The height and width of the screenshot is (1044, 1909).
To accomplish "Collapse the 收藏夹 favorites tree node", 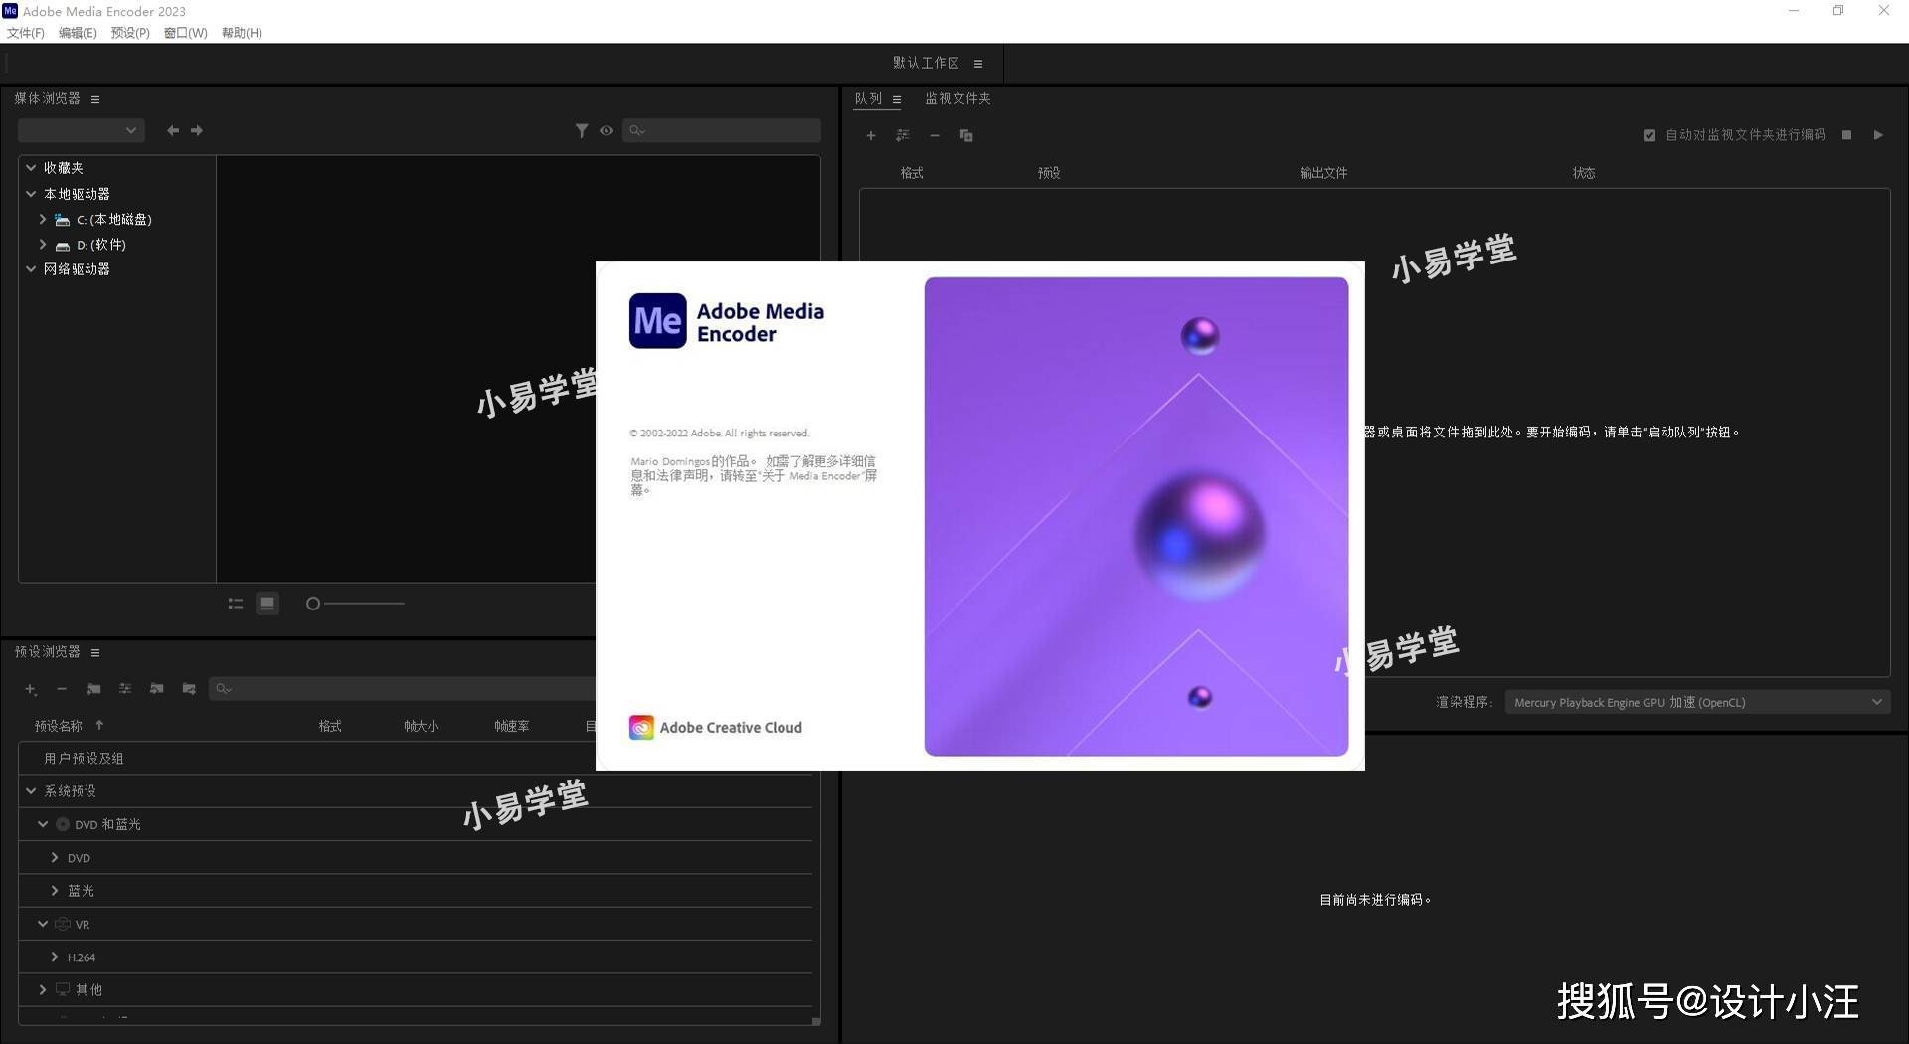I will (x=31, y=168).
